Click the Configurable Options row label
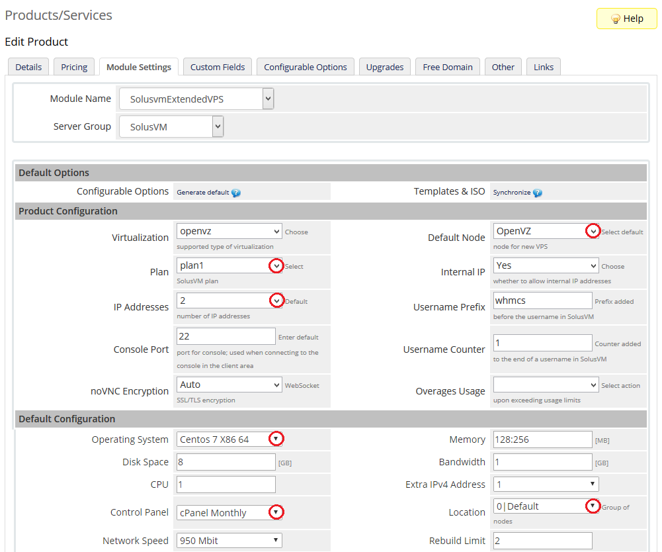This screenshot has width=662, height=552. [122, 191]
